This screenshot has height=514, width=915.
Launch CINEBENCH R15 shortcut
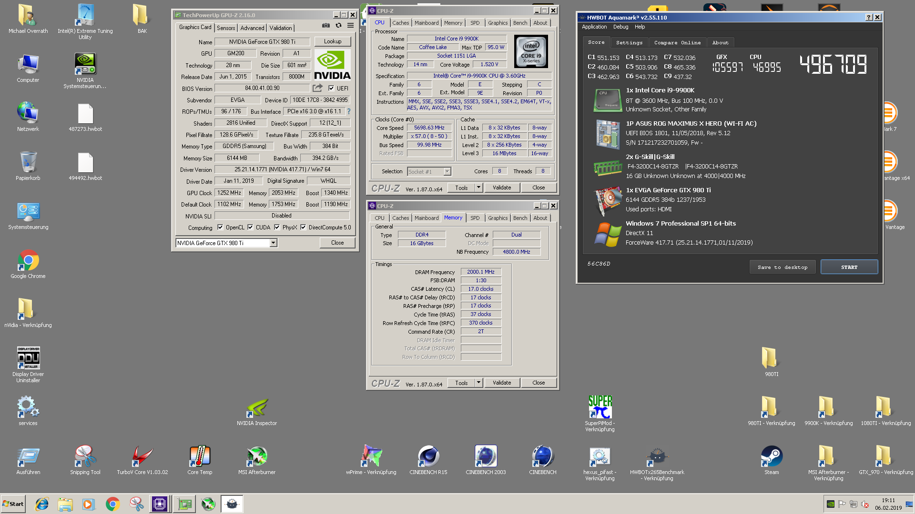(428, 461)
